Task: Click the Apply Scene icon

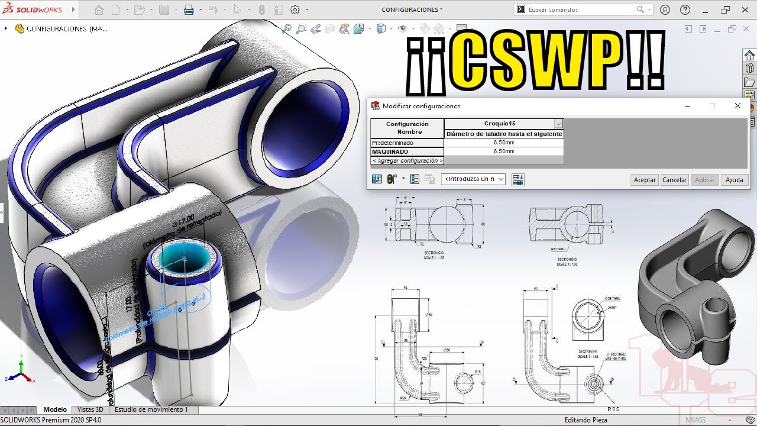Action: pyautogui.click(x=439, y=28)
